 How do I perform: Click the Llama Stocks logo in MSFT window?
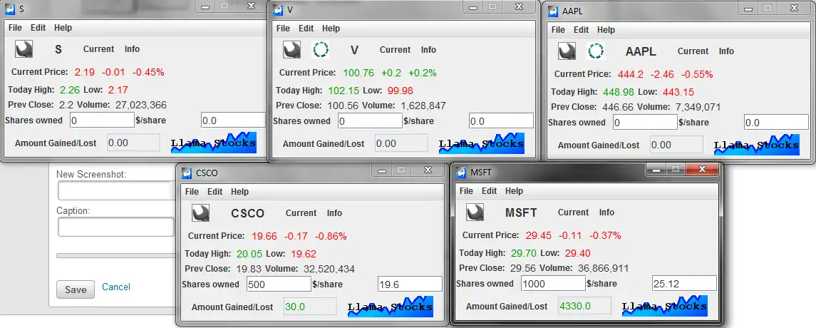pos(665,307)
